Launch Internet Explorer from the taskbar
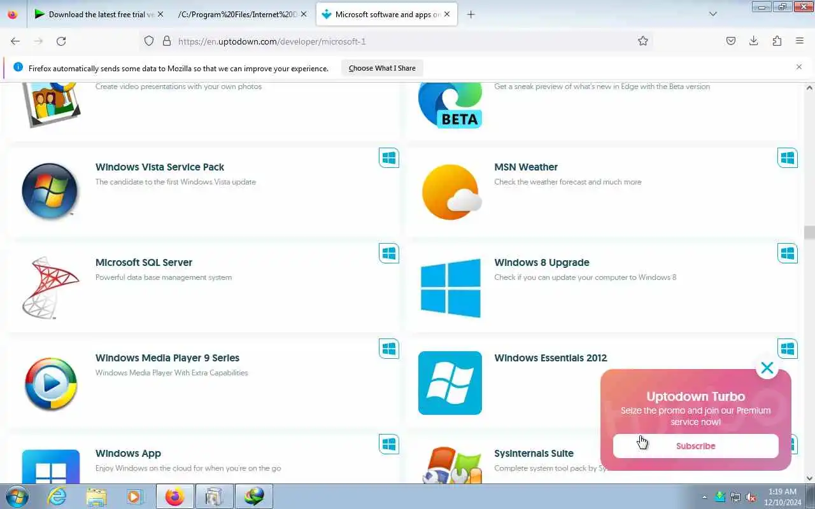815x509 pixels. 57,496
